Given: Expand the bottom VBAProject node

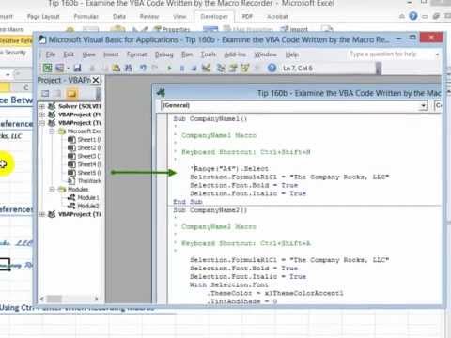Looking at the screenshot, I should [x=42, y=214].
